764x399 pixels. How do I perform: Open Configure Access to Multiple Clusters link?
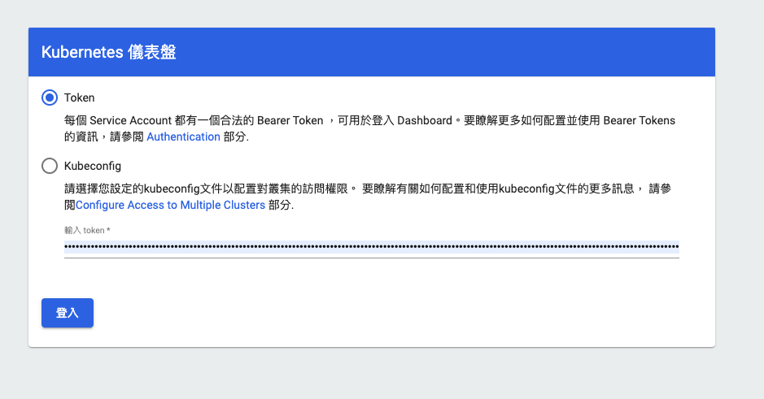pos(170,205)
